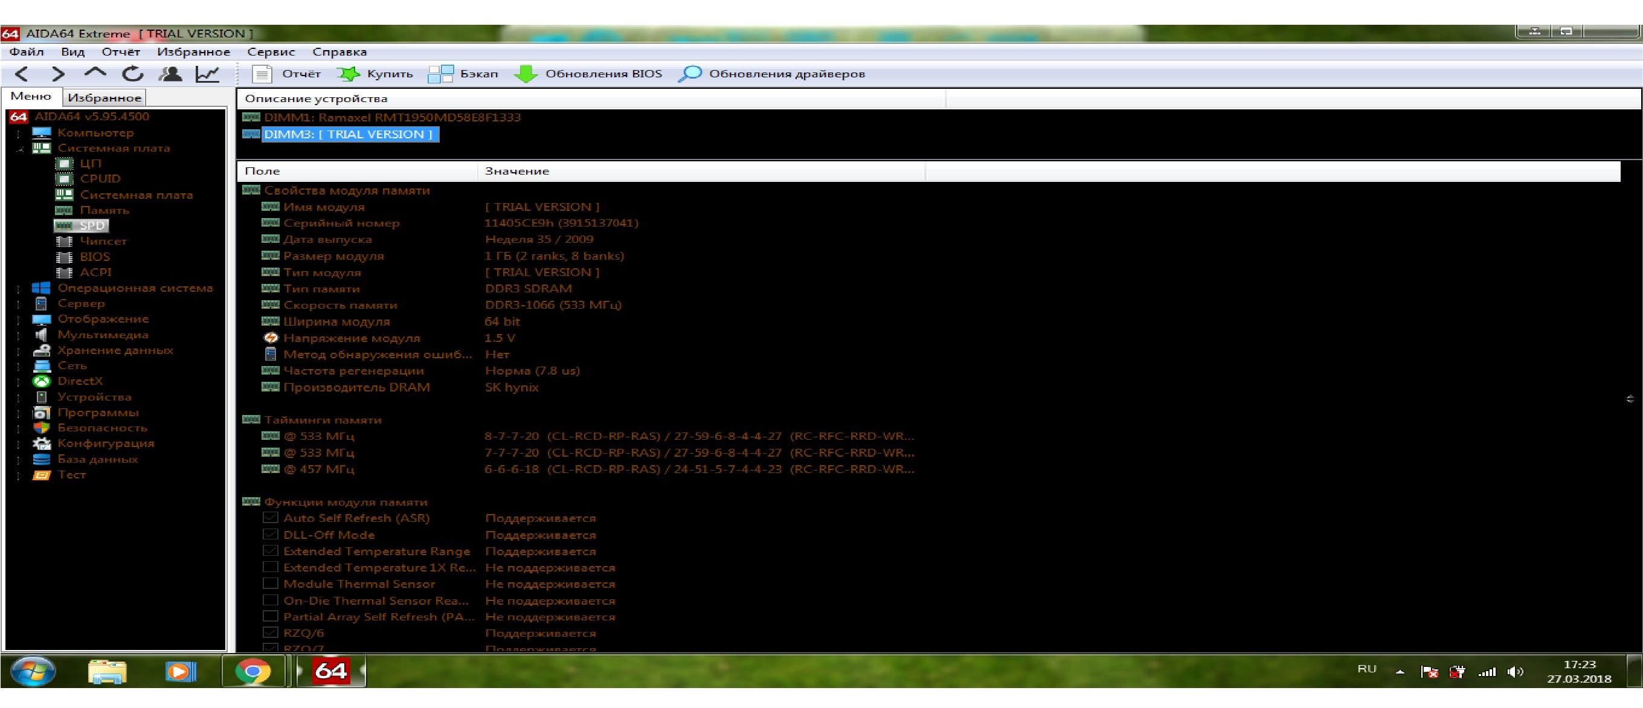Open the Файл menu

[x=27, y=53]
